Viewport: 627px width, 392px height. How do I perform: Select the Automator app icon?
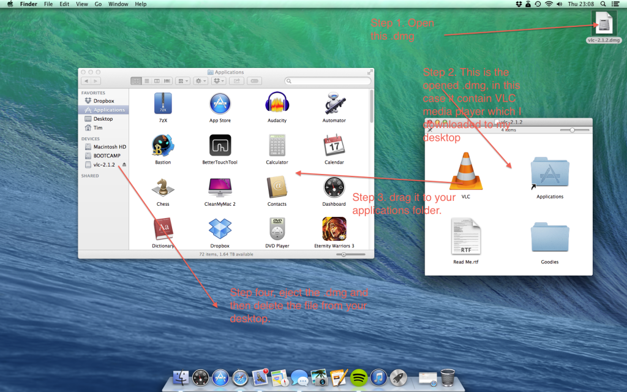(334, 104)
